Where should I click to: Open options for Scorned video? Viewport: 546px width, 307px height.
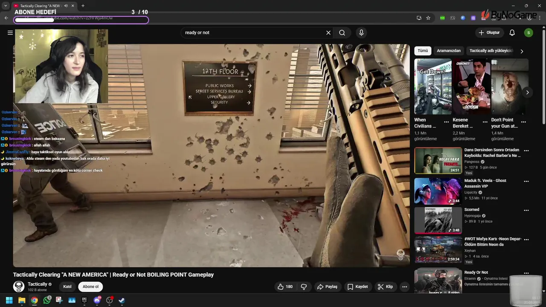pos(526,210)
